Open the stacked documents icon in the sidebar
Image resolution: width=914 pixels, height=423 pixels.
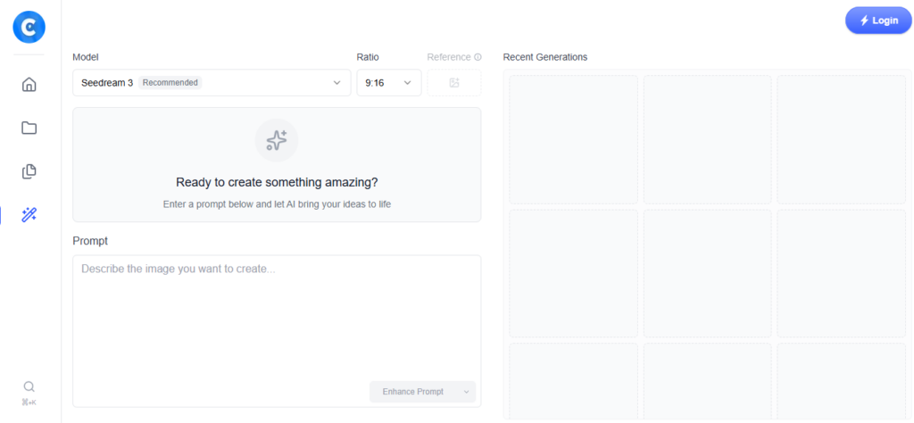(x=29, y=171)
